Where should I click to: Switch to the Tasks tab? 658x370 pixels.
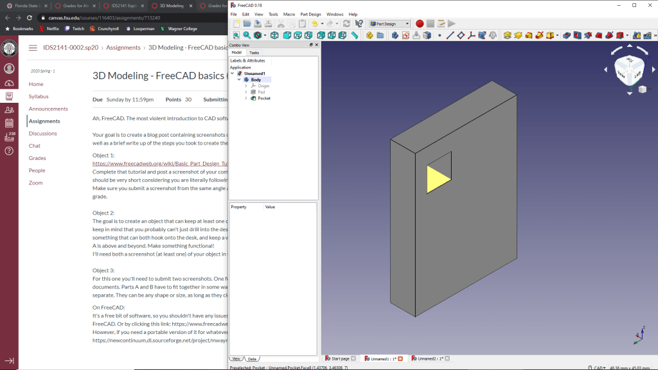254,53
